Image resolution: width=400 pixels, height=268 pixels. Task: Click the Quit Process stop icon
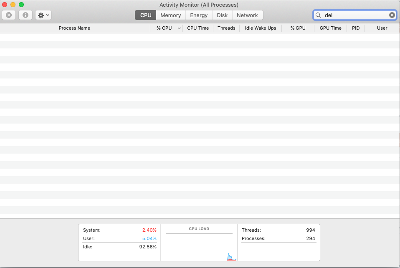(x=9, y=15)
